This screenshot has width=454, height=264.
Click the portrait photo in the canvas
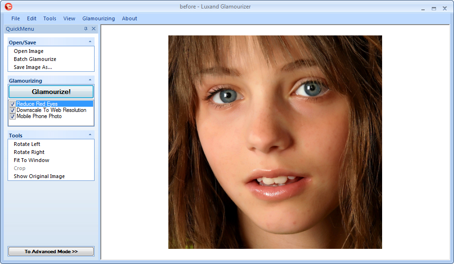(x=275, y=142)
